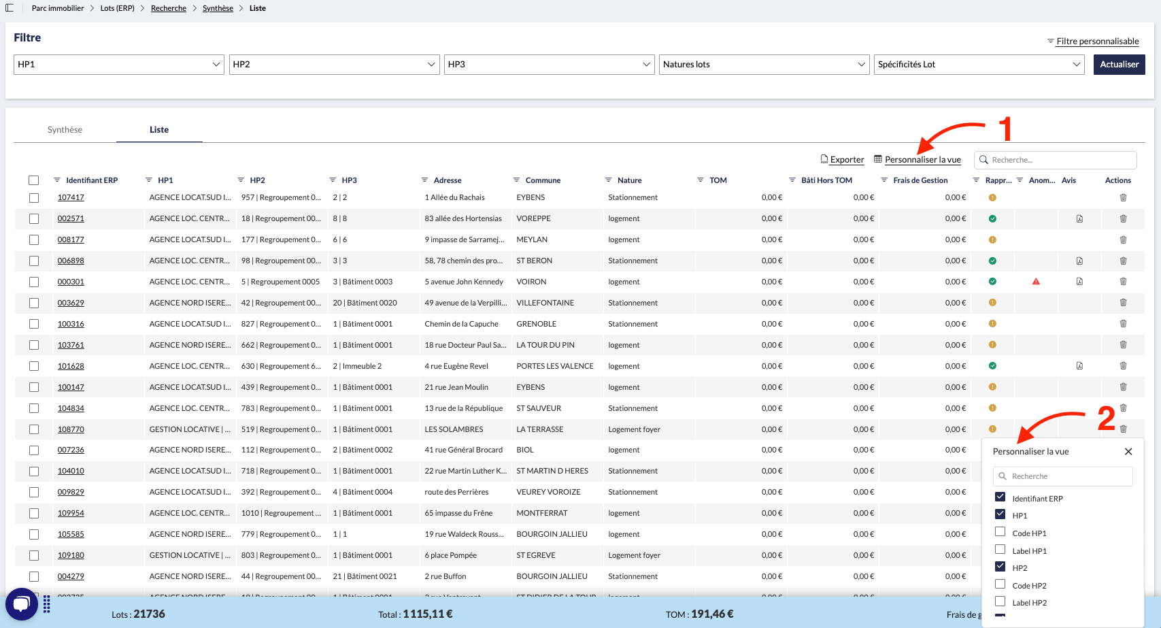Click the filter icon on the Commune column
Image resolution: width=1161 pixels, height=628 pixels.
pyautogui.click(x=516, y=180)
